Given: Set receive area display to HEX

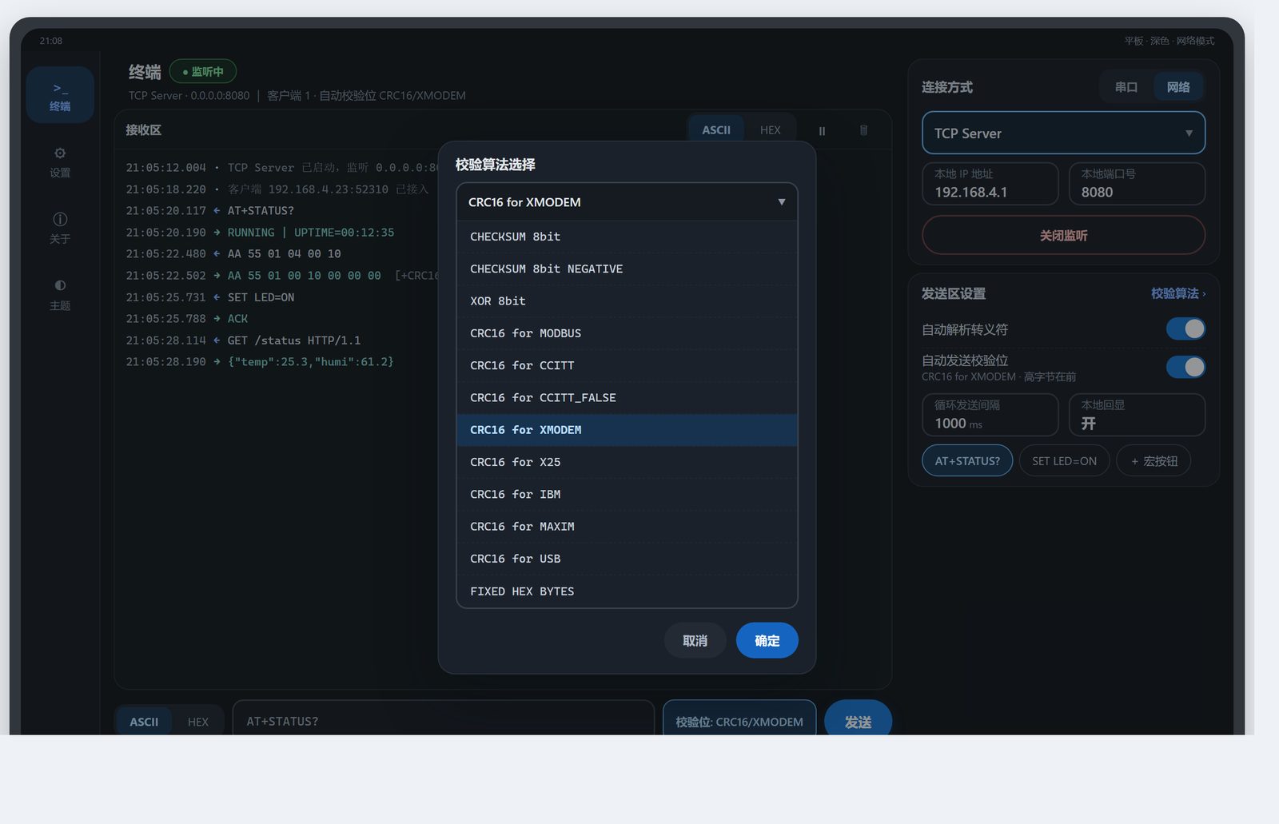Looking at the screenshot, I should [x=771, y=129].
